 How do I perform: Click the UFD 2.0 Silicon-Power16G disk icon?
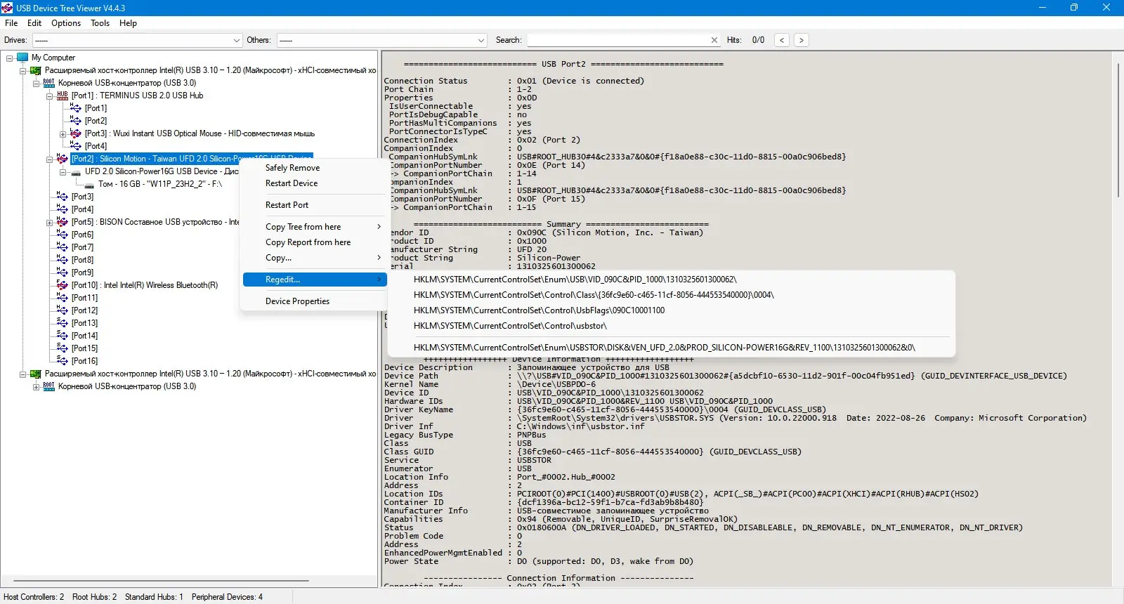76,171
